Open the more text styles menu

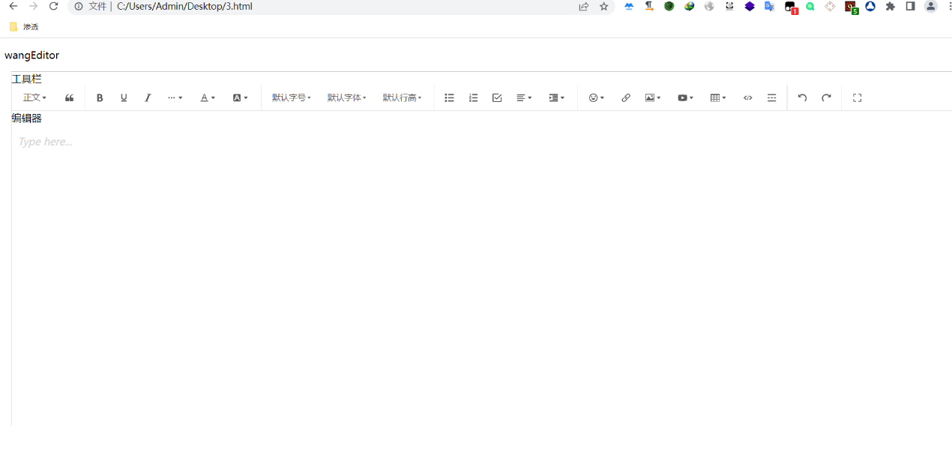tap(175, 98)
